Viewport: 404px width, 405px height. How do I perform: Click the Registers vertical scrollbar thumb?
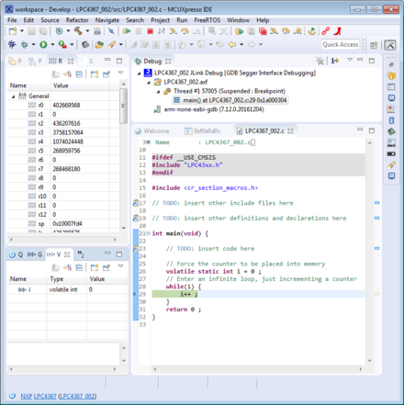pyautogui.click(x=123, y=106)
